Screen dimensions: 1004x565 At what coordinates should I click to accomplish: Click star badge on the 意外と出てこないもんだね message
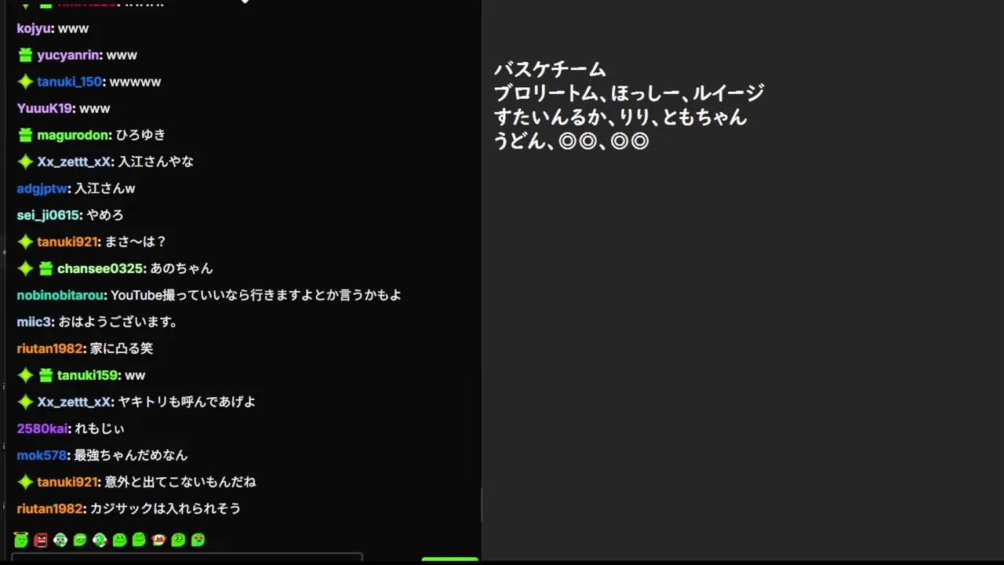pos(25,482)
